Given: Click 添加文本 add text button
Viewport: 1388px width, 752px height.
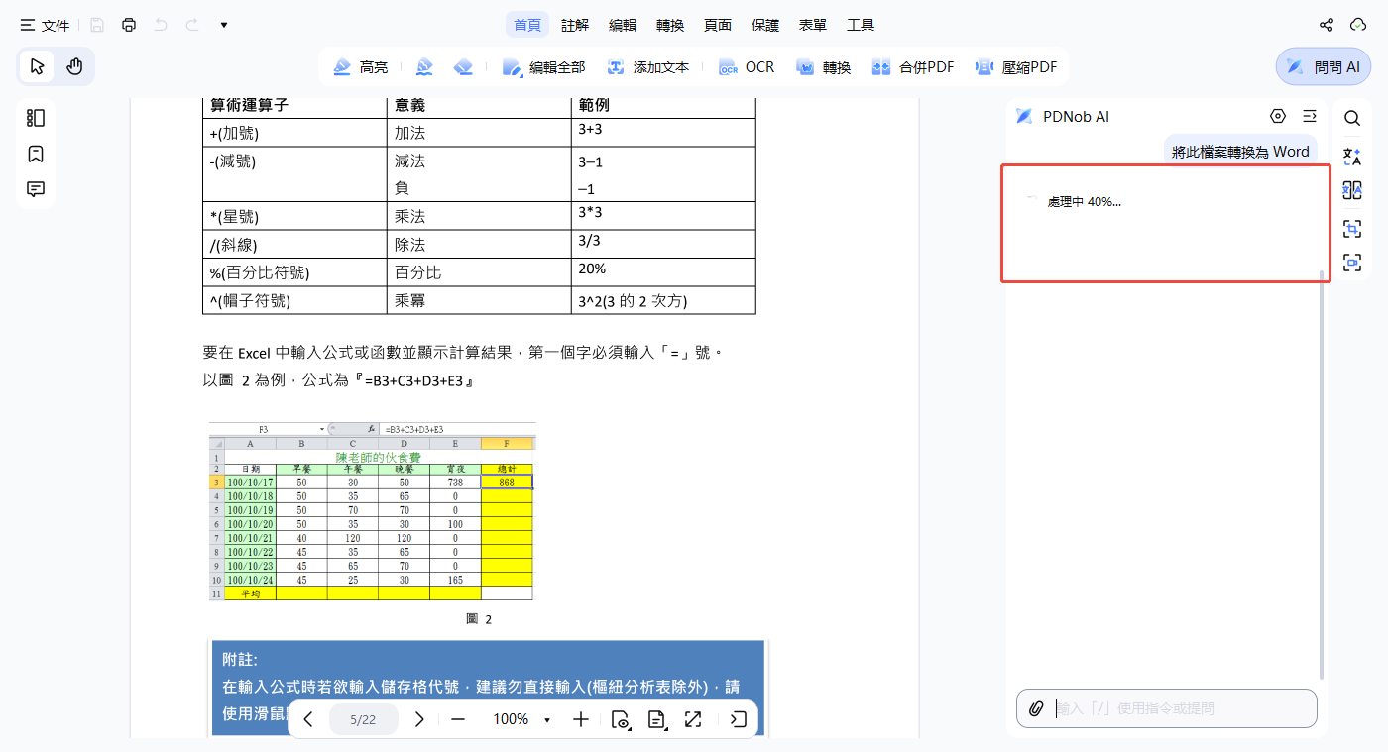Looking at the screenshot, I should (x=648, y=67).
